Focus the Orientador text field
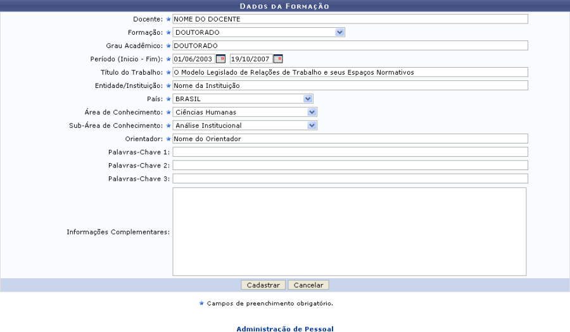This screenshot has width=570, height=332. click(350, 138)
